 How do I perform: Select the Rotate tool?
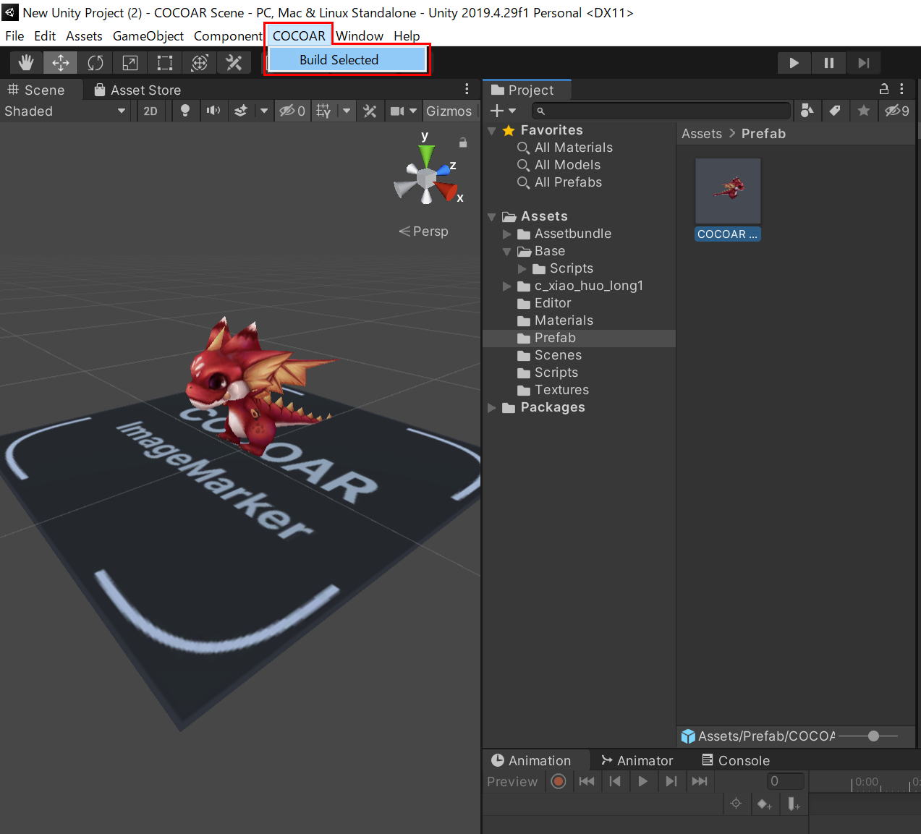point(96,63)
